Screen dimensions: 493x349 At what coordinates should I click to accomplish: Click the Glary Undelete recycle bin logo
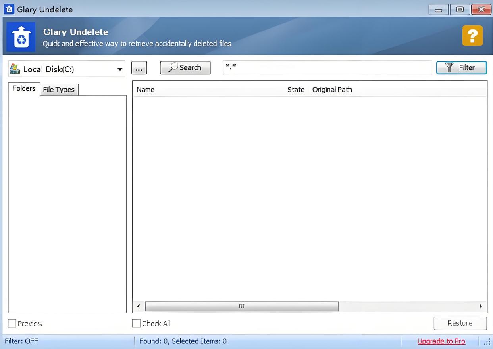(21, 37)
